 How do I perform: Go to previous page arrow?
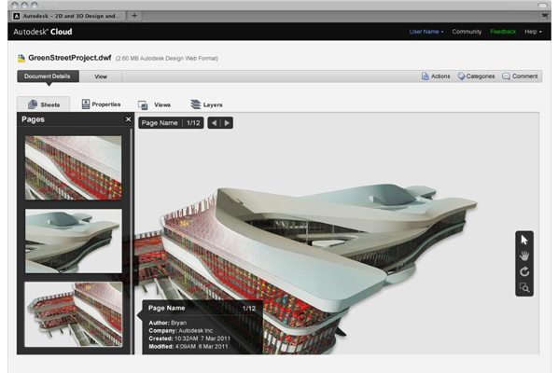click(214, 123)
